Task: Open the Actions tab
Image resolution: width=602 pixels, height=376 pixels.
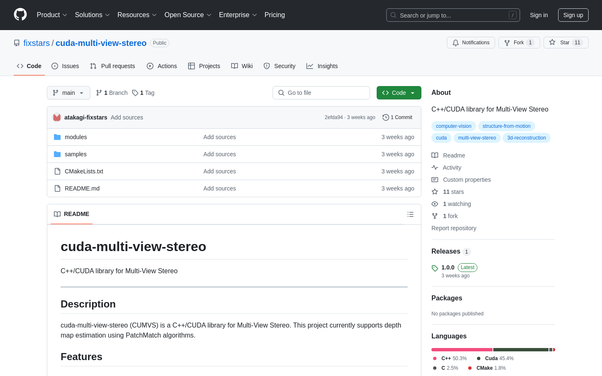Action: pos(162,66)
